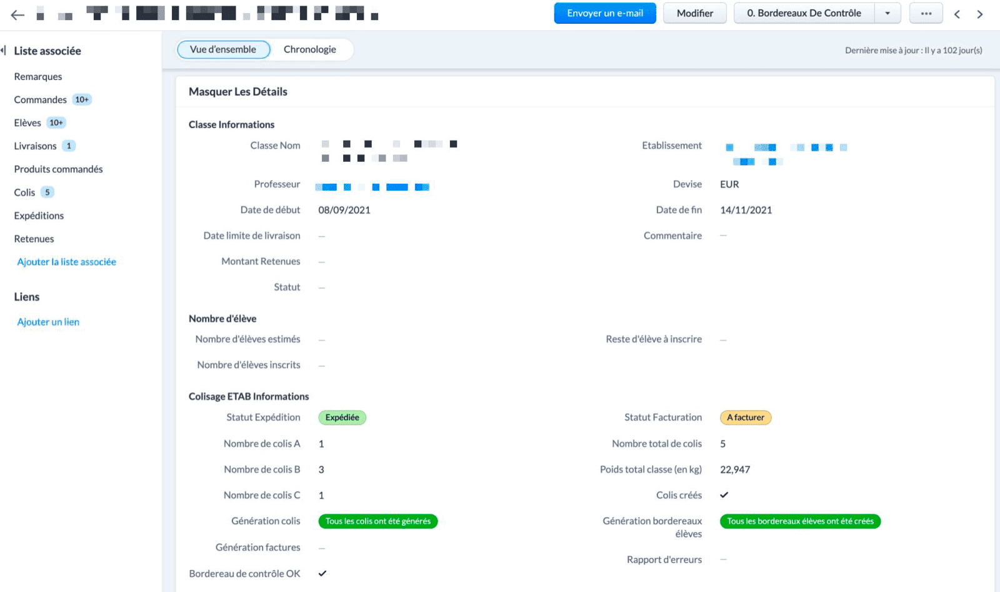Open the 0. Bordereaux De Contrôle button
Image resolution: width=1000 pixels, height=592 pixels.
(x=804, y=13)
